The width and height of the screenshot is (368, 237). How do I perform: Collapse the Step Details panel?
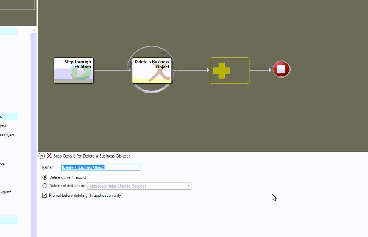tap(42, 156)
